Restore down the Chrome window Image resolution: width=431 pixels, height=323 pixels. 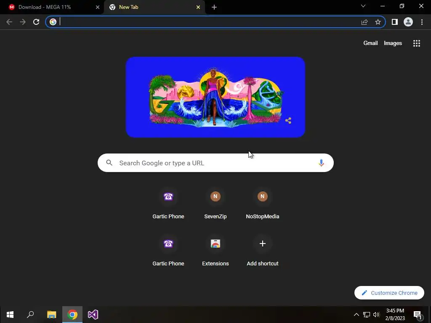pyautogui.click(x=402, y=6)
